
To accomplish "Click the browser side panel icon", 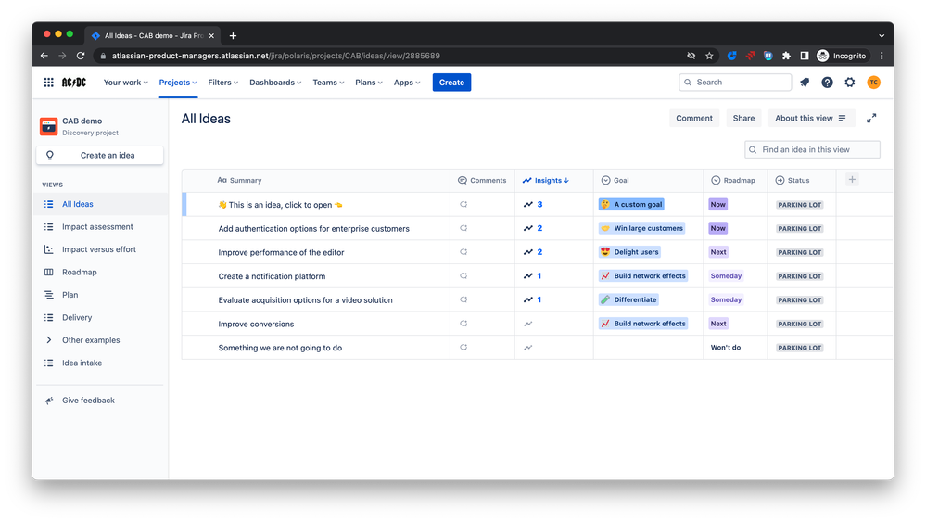I will point(804,56).
